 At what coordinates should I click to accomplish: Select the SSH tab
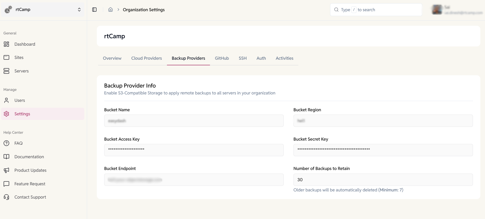243,58
